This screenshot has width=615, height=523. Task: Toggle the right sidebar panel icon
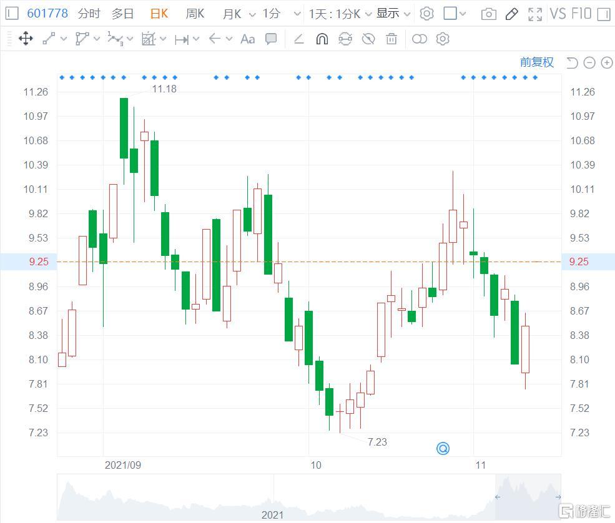604,14
